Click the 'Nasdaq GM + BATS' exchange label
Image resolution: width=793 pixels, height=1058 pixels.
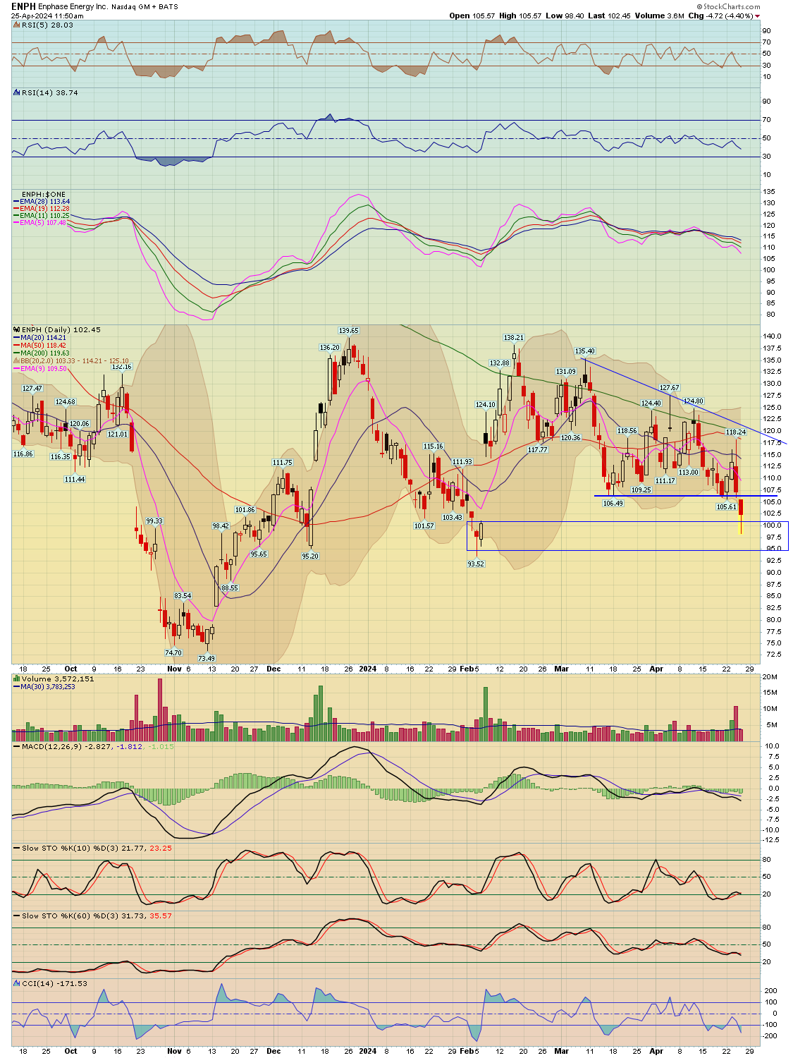145,6
